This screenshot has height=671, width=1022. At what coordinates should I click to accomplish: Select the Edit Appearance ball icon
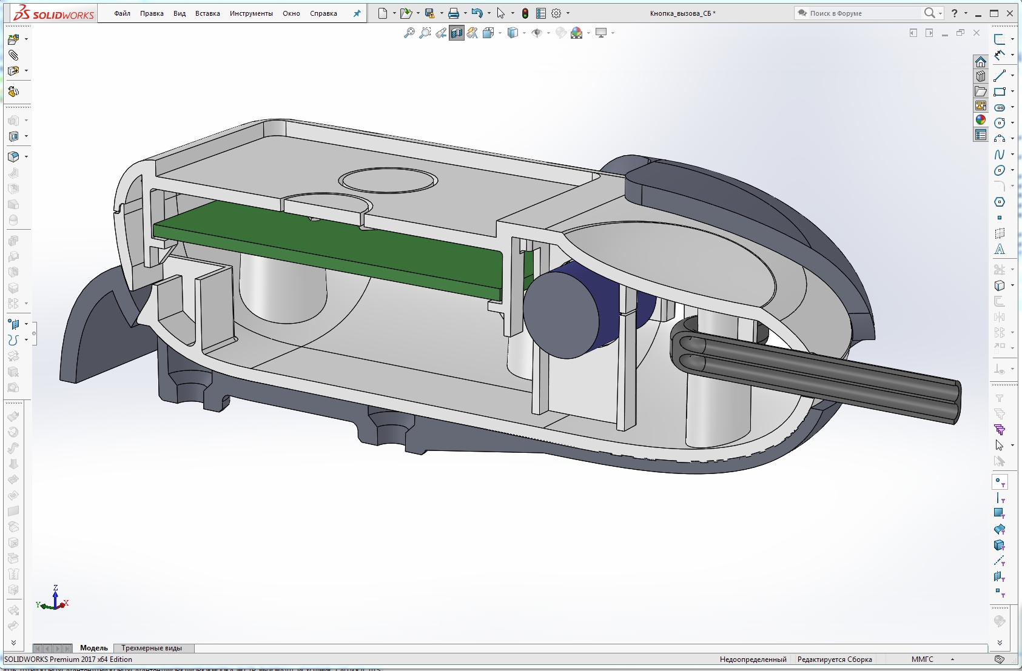coord(560,33)
